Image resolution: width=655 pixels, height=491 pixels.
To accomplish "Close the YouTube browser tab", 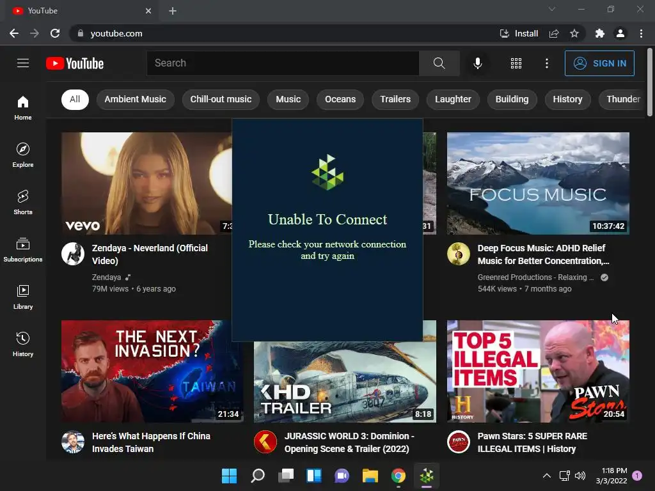I will [x=148, y=11].
